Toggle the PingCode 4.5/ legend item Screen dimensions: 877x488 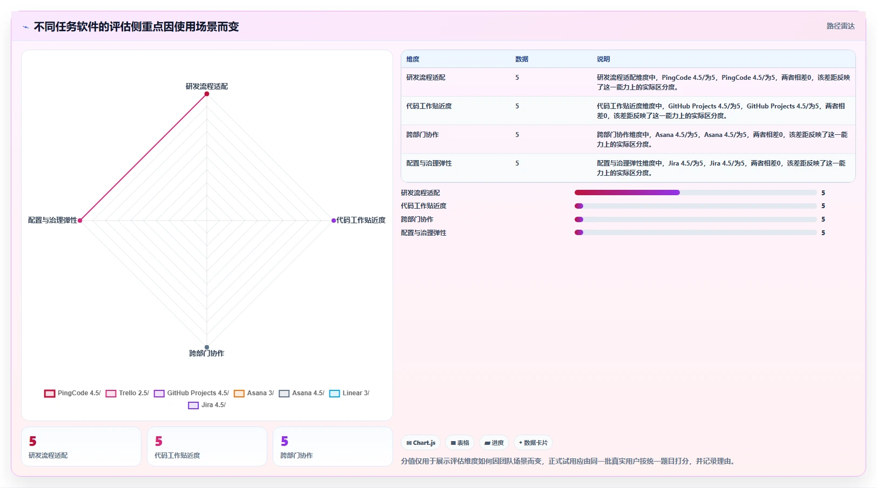tap(72, 393)
